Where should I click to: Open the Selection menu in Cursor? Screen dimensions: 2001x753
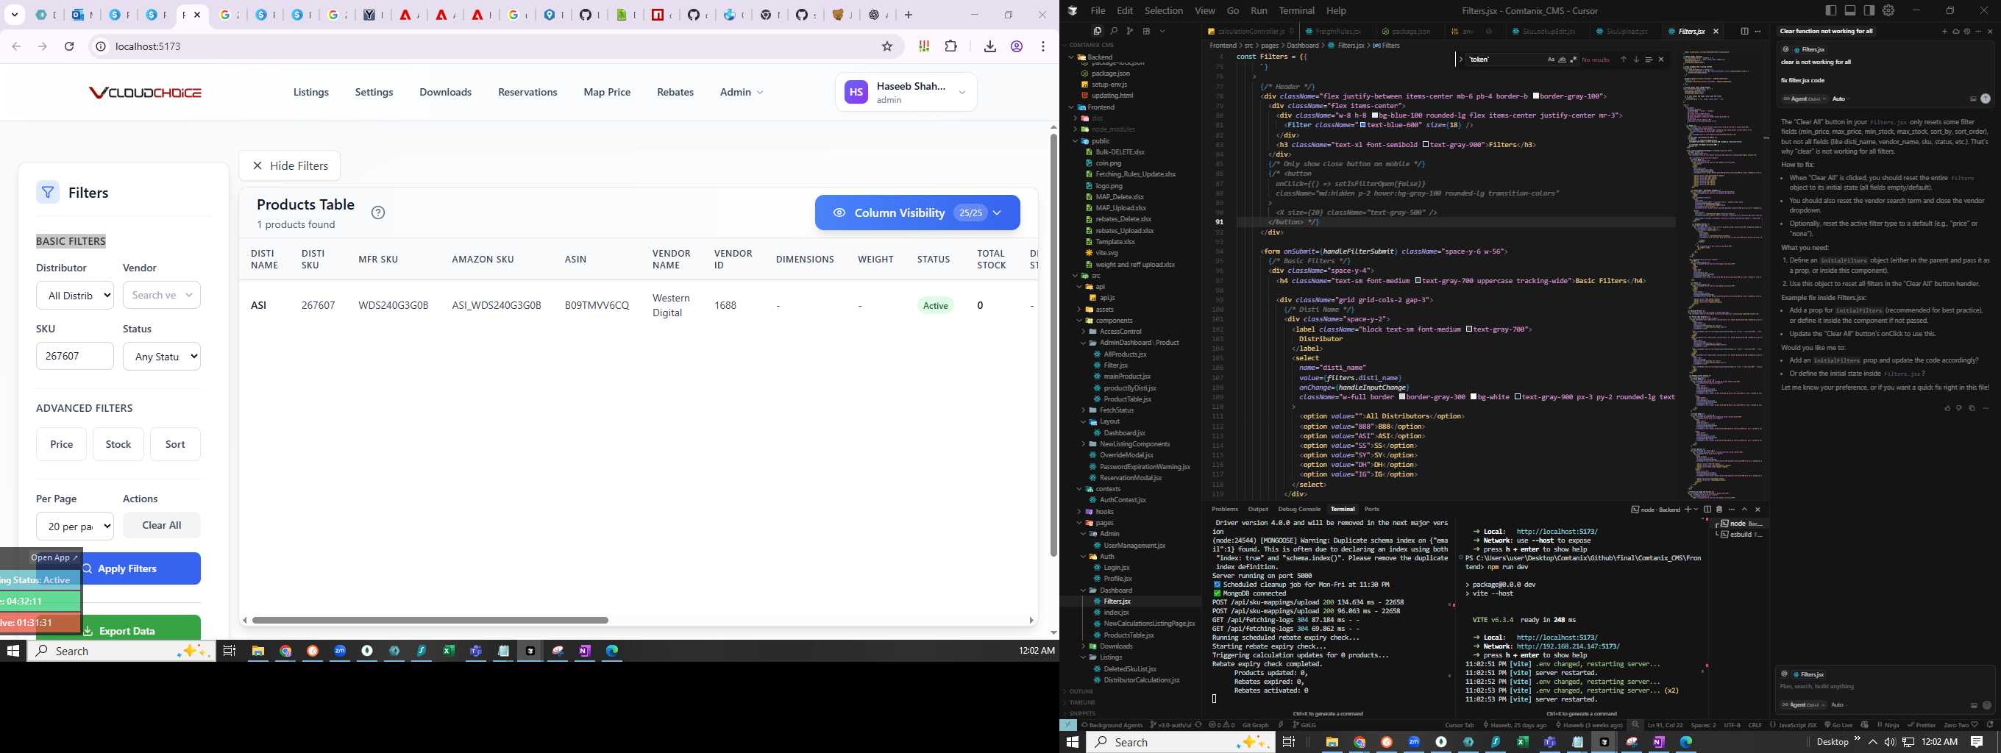tap(1164, 10)
